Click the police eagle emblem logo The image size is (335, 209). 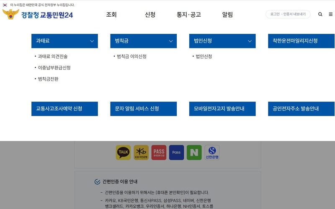tap(10, 14)
